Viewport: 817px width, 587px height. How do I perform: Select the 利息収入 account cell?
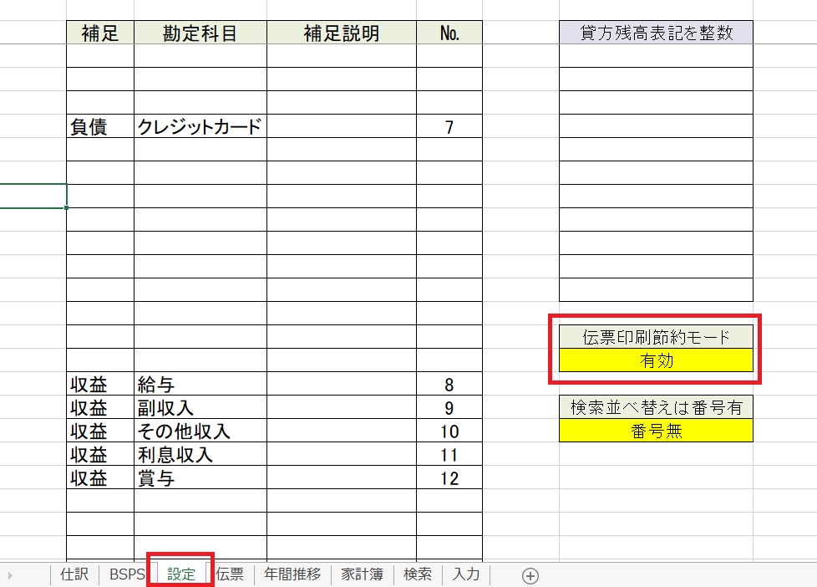(x=200, y=455)
